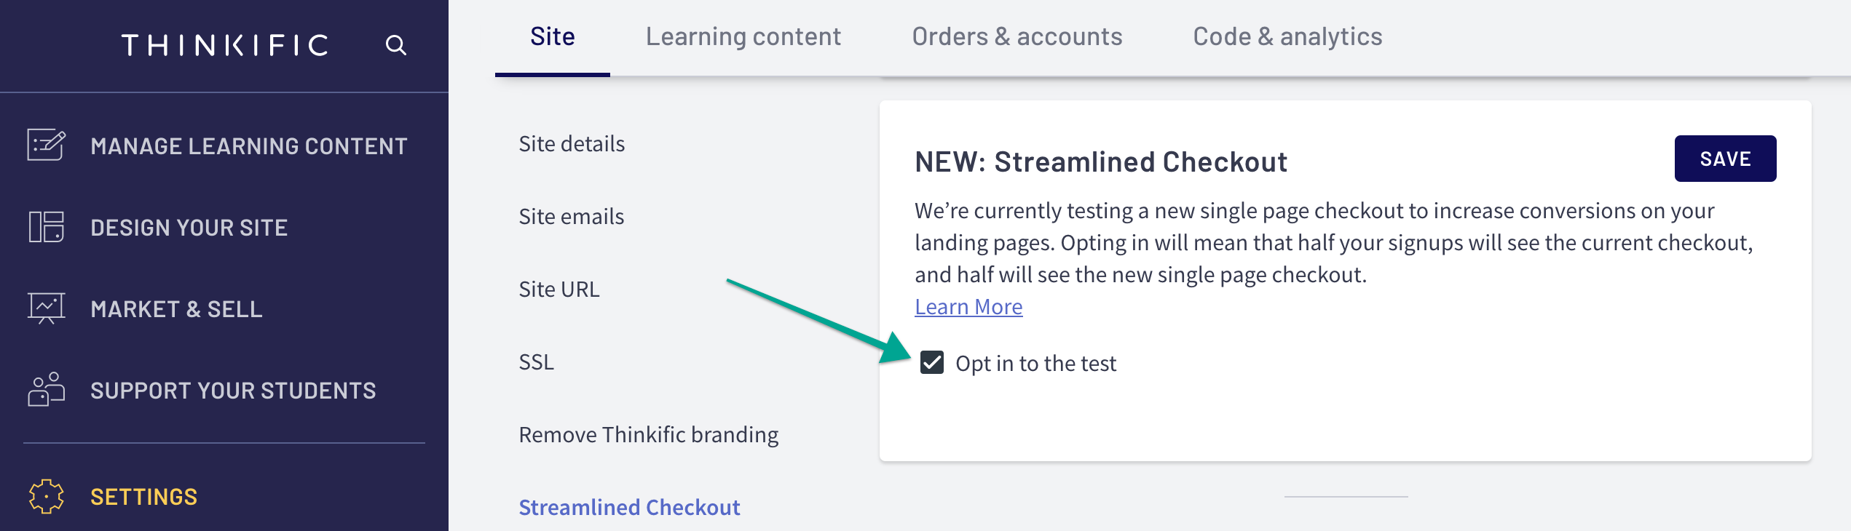The height and width of the screenshot is (531, 1851).
Task: Open the Orders & accounts tab
Action: pyautogui.click(x=1017, y=36)
